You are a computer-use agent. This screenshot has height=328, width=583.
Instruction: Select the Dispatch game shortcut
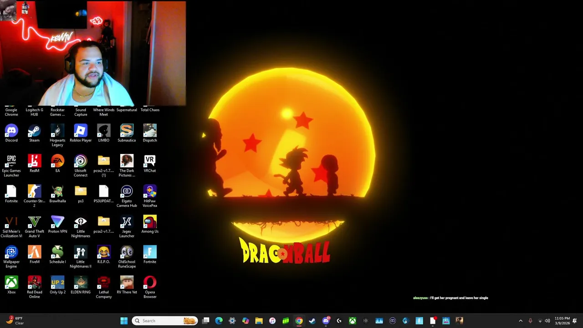tap(150, 133)
